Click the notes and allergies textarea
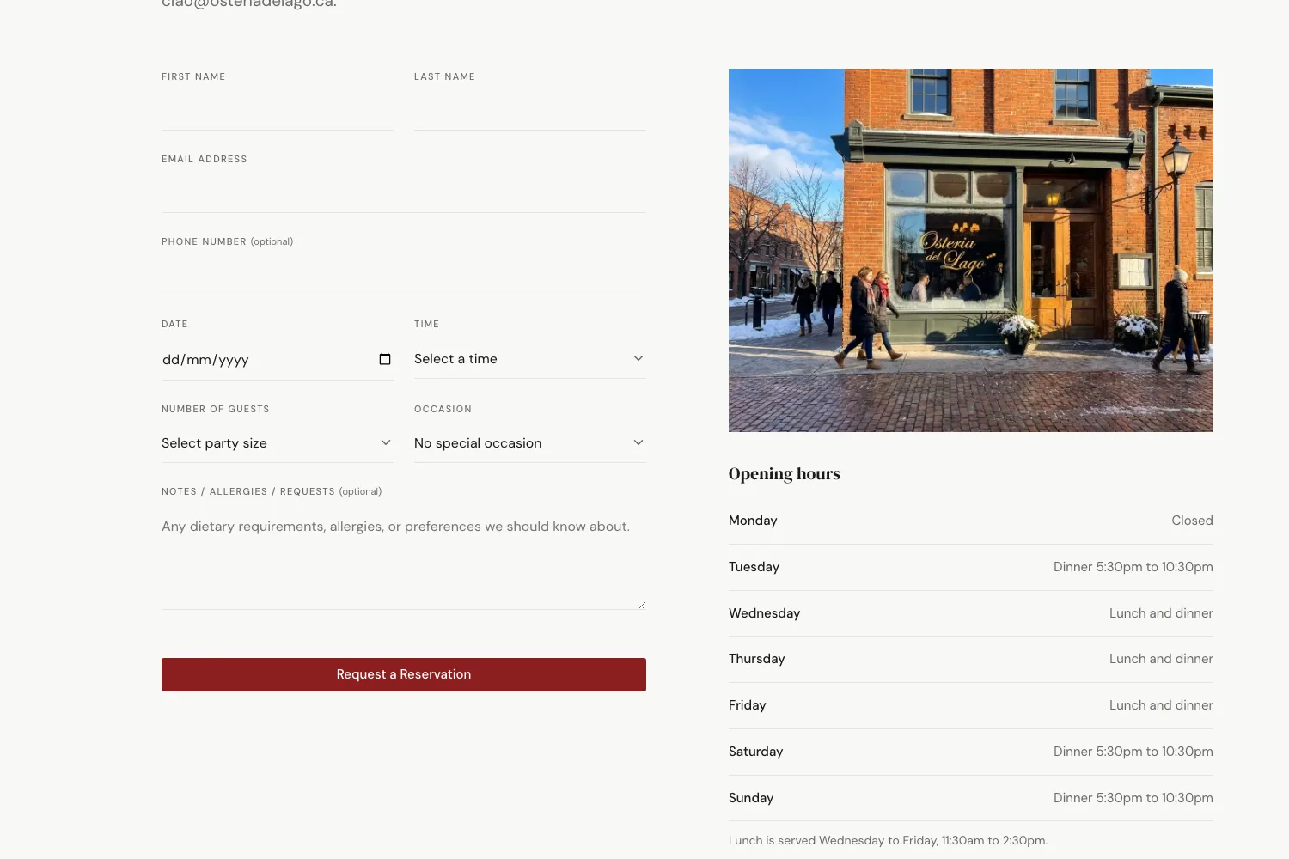Screen dimensions: 1289x859 tap(404, 557)
